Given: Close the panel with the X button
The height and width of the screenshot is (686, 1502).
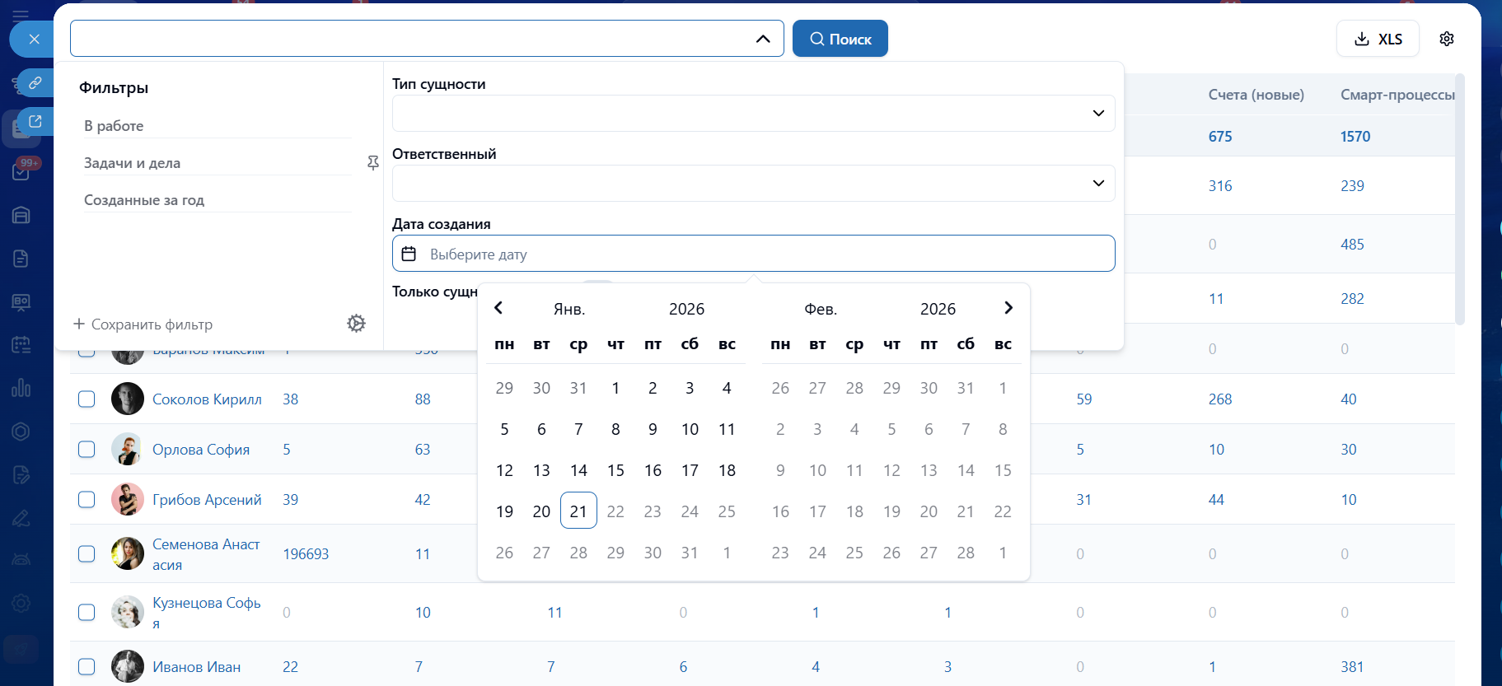Looking at the screenshot, I should 34,39.
